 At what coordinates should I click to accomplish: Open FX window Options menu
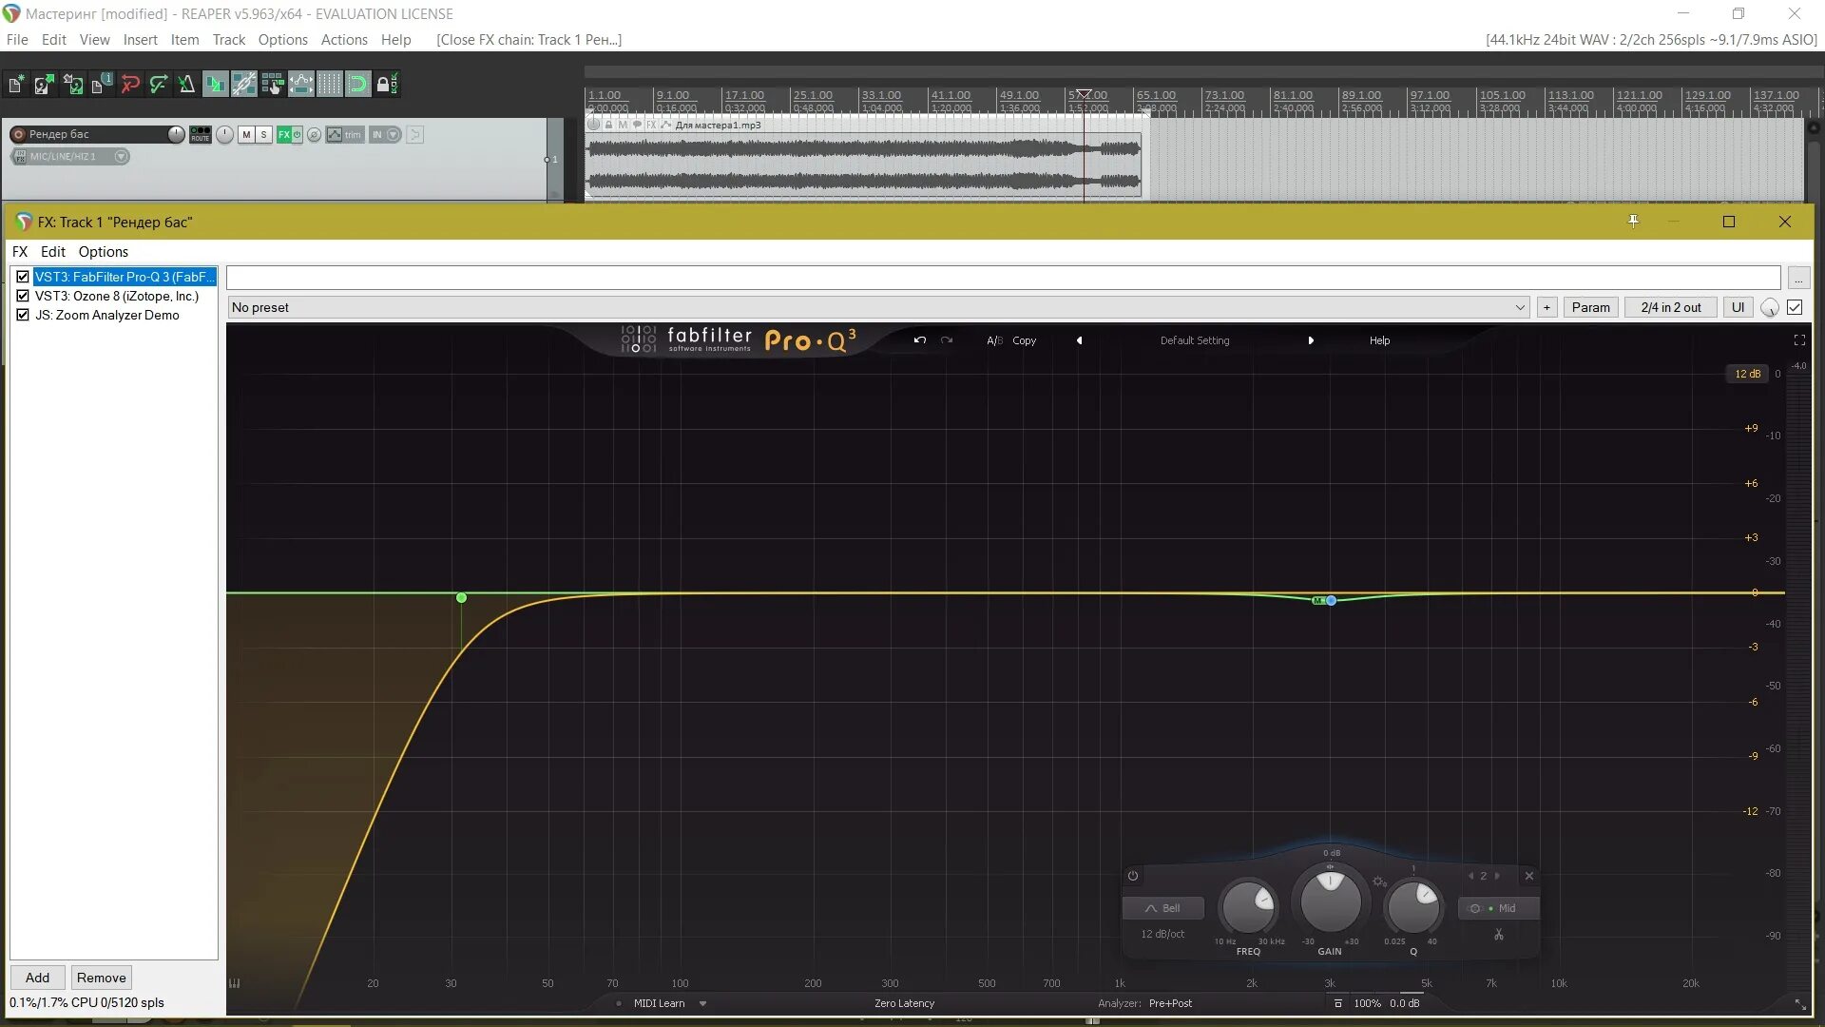tap(103, 252)
